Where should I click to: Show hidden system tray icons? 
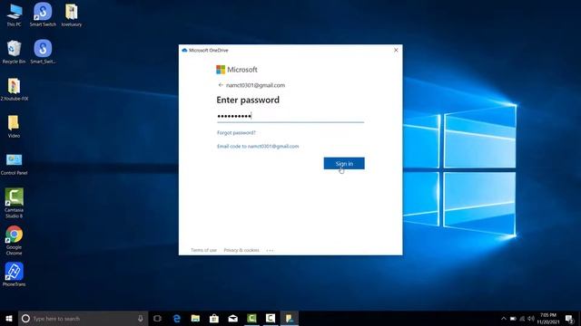pyautogui.click(x=503, y=318)
